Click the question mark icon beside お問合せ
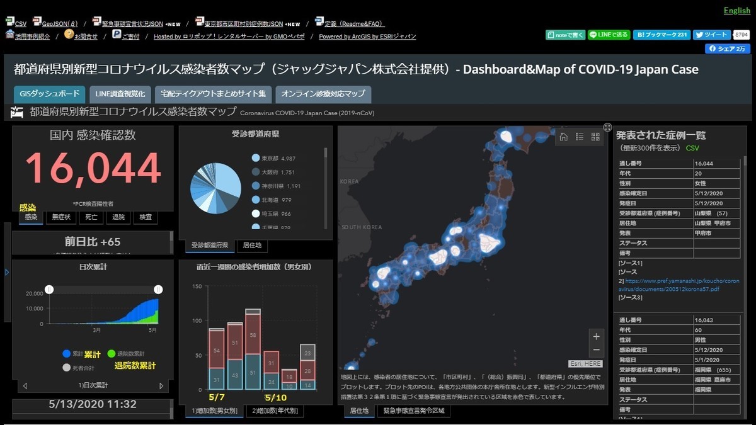The image size is (756, 425). coord(69,34)
